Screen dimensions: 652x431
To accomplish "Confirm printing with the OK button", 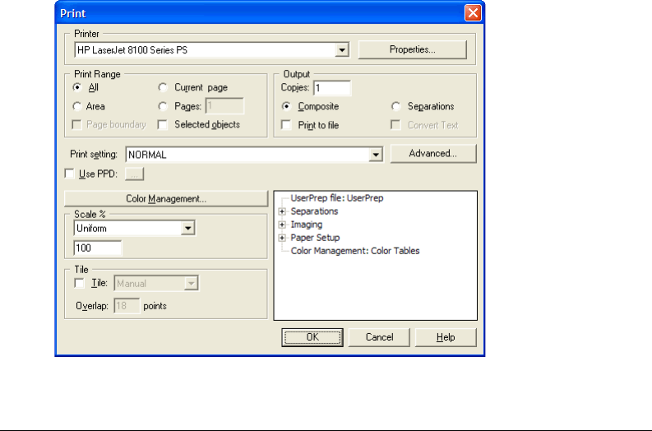I will pyautogui.click(x=312, y=337).
